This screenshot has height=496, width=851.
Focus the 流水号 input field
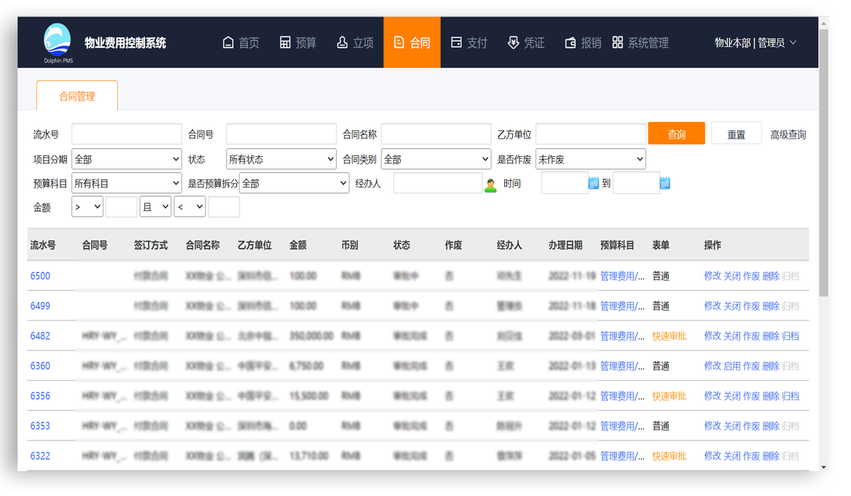click(x=127, y=134)
